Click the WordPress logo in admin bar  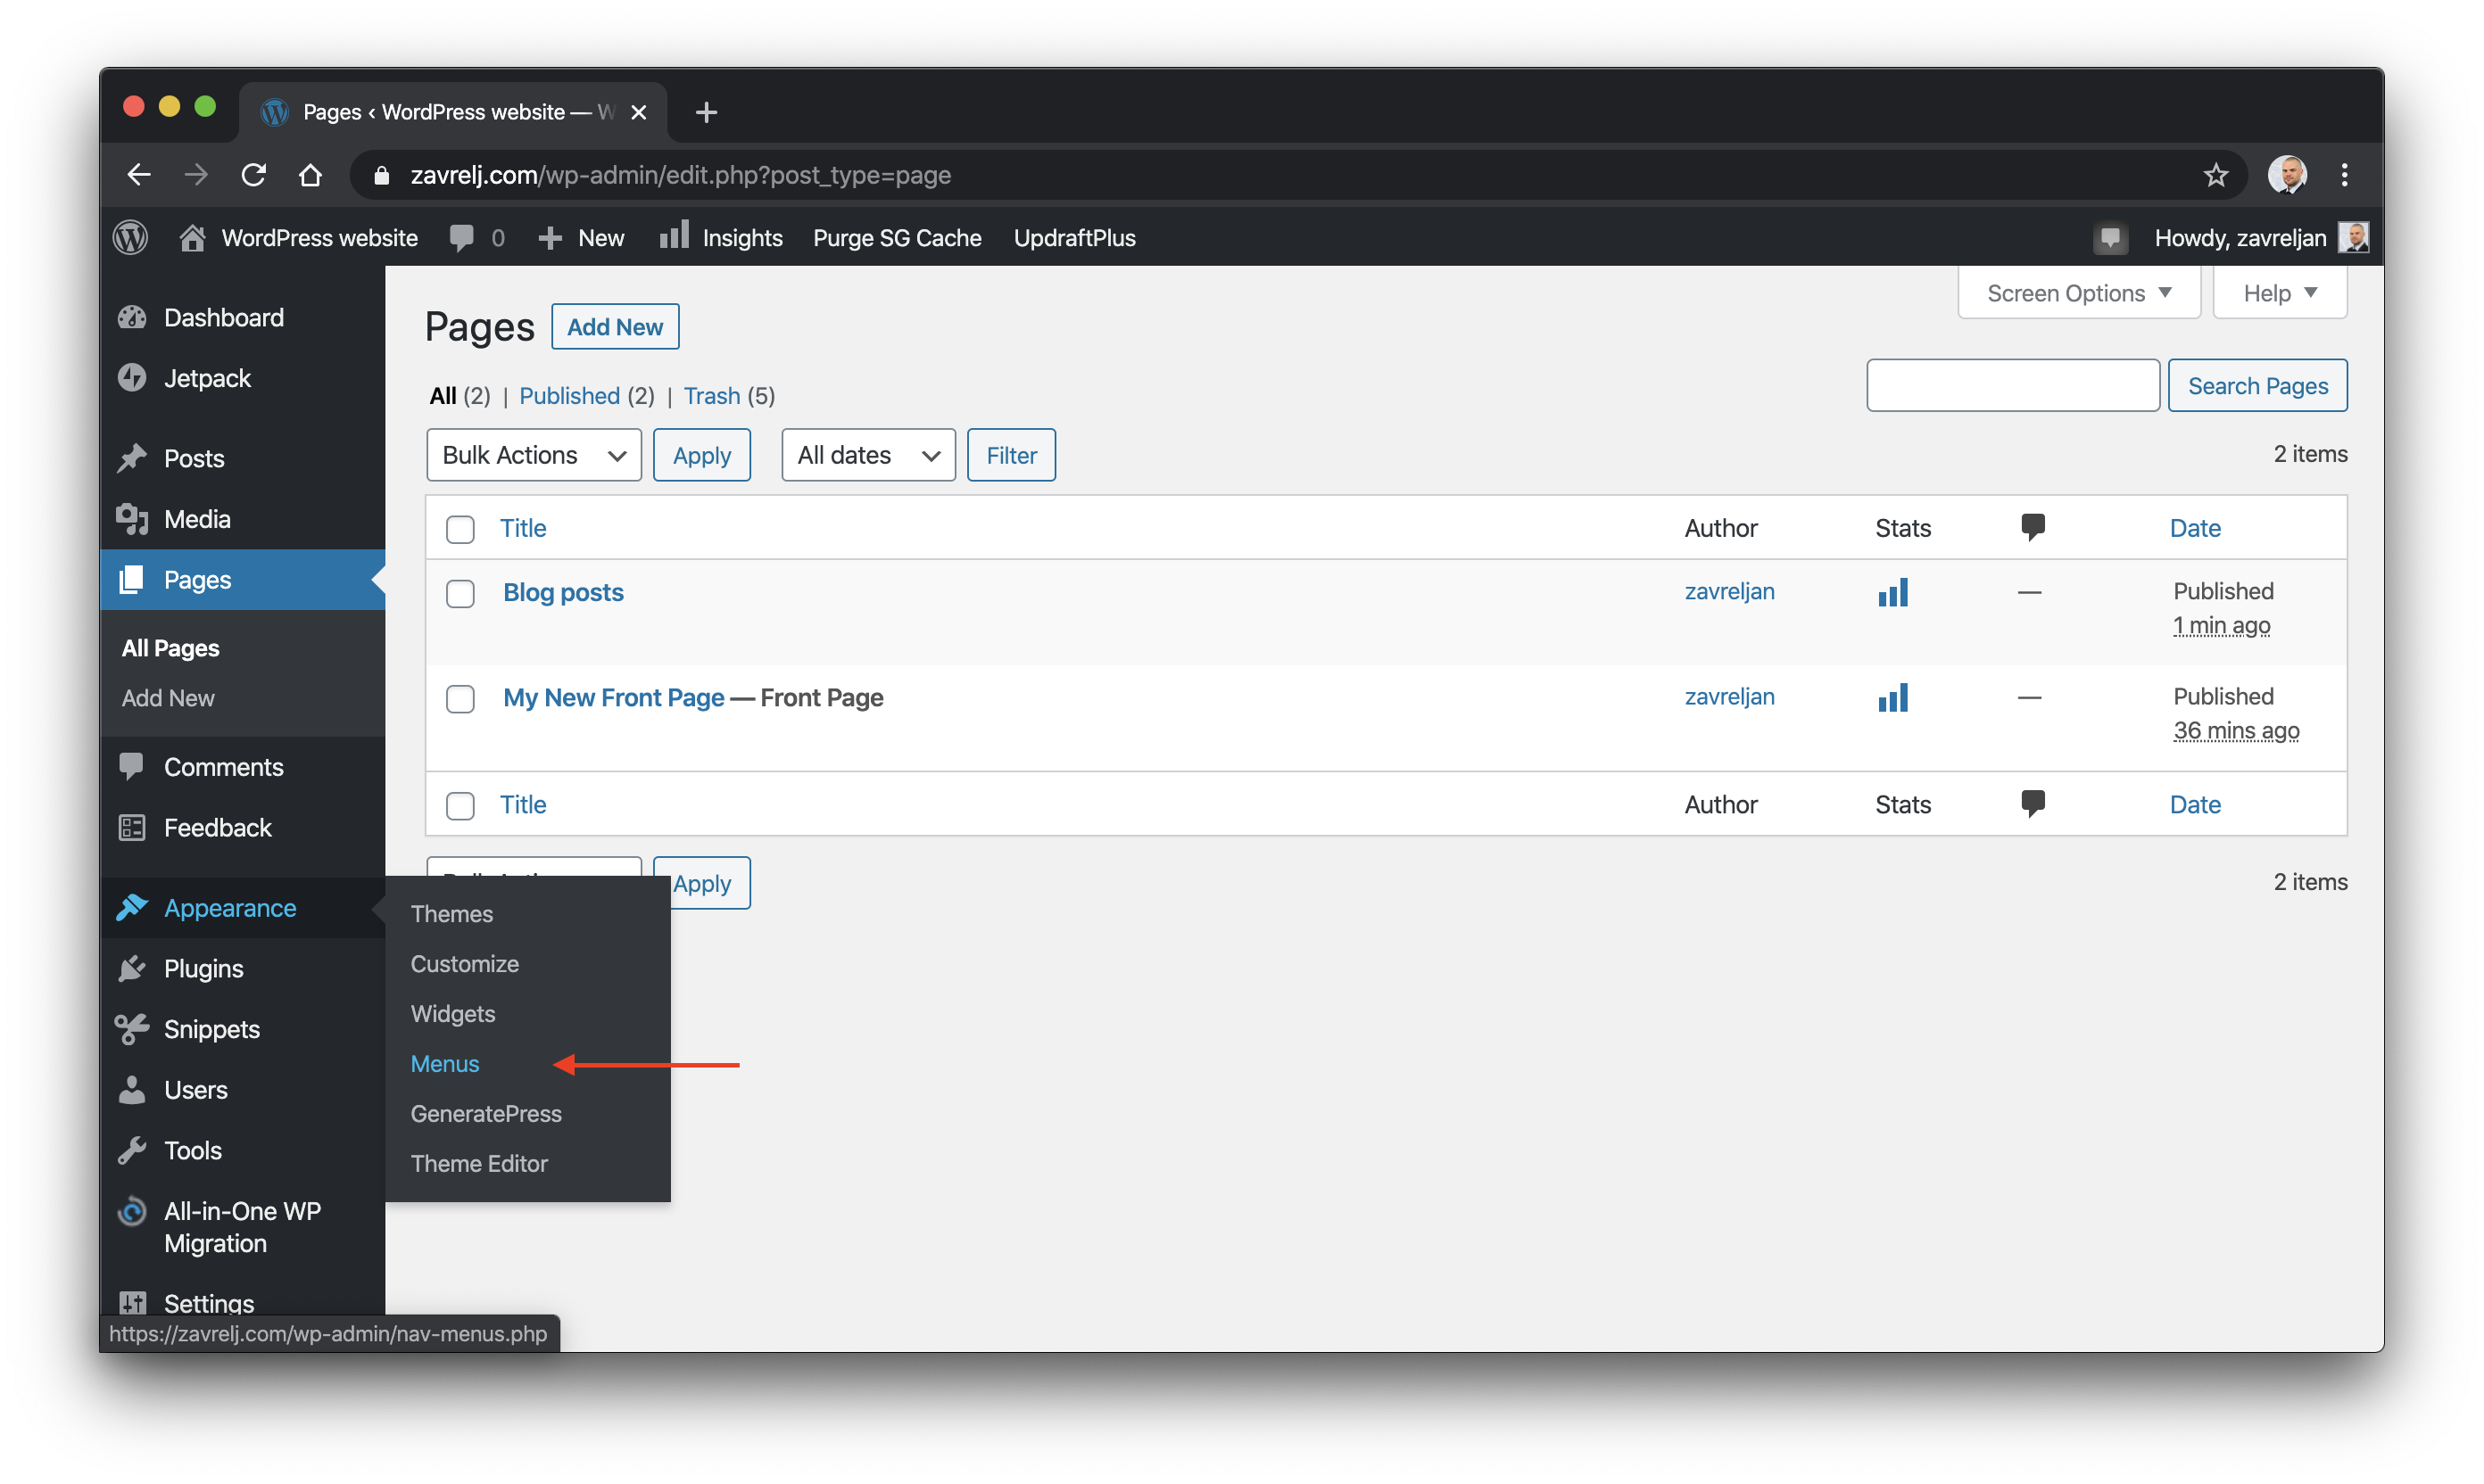point(131,237)
